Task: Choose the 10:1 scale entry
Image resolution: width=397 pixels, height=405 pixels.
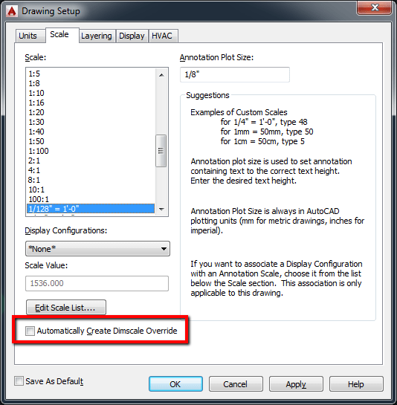Action: coord(91,189)
